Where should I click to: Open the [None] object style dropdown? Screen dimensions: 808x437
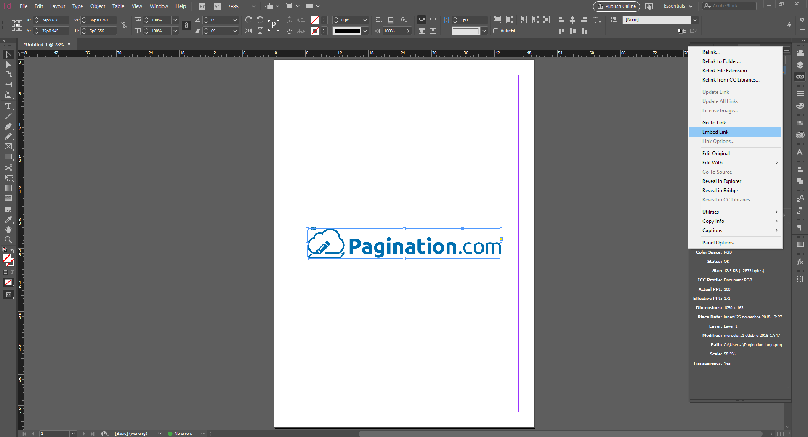(695, 20)
